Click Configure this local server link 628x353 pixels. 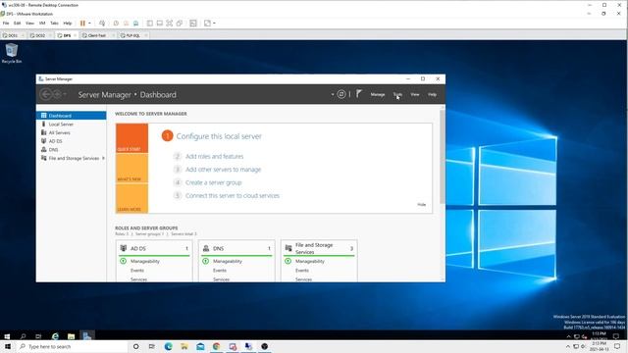pyautogui.click(x=219, y=136)
